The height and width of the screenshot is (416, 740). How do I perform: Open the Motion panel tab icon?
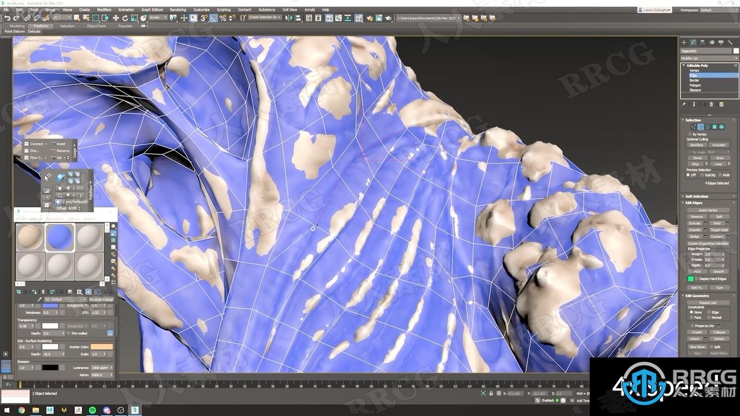tap(712, 42)
